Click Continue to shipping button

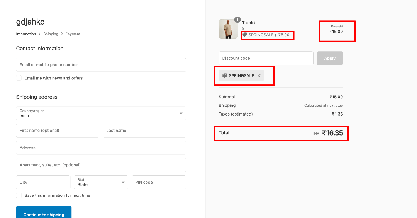click(x=44, y=213)
